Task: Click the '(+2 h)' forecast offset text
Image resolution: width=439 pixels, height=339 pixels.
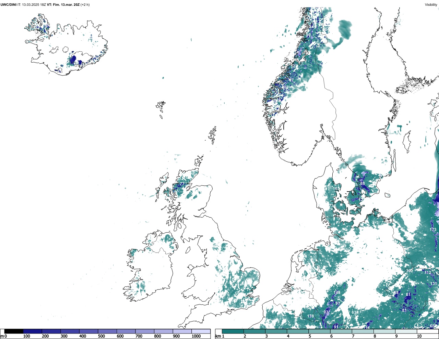Action: [x=85, y=5]
